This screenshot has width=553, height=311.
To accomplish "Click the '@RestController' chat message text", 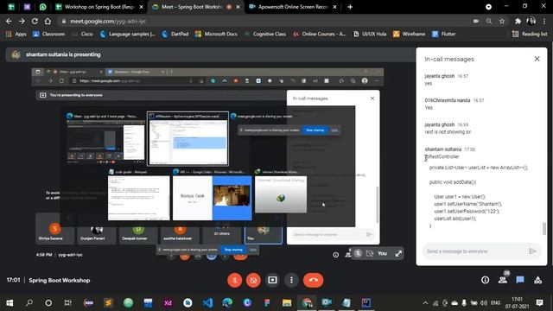I will 442,156.
